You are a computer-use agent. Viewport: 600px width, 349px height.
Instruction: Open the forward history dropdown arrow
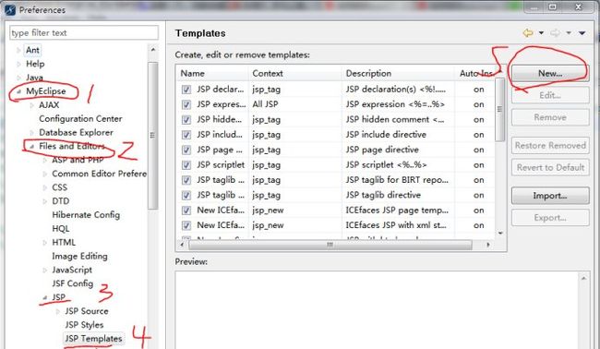click(x=569, y=33)
